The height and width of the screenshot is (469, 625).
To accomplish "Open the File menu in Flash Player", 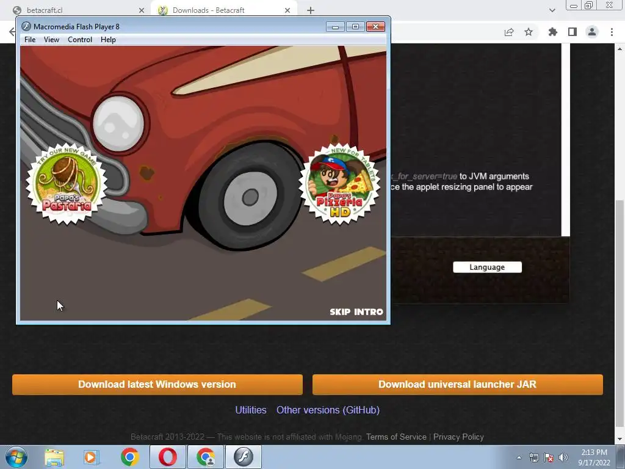I will tap(30, 40).
